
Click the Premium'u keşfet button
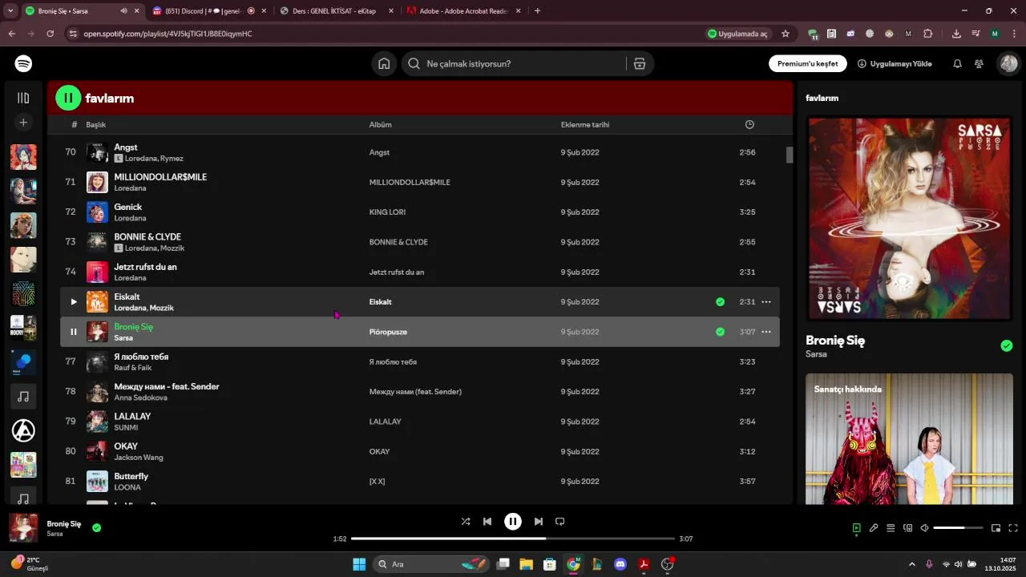(807, 63)
